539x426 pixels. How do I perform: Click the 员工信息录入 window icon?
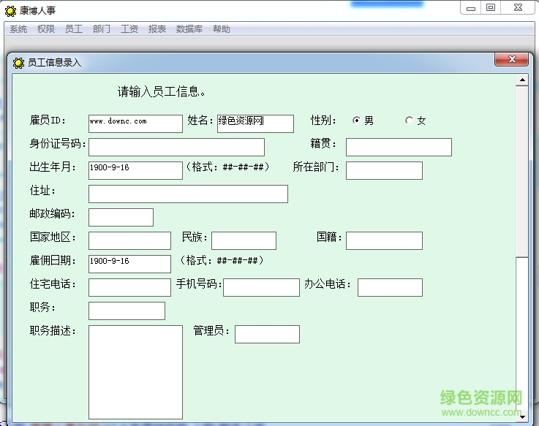click(18, 63)
